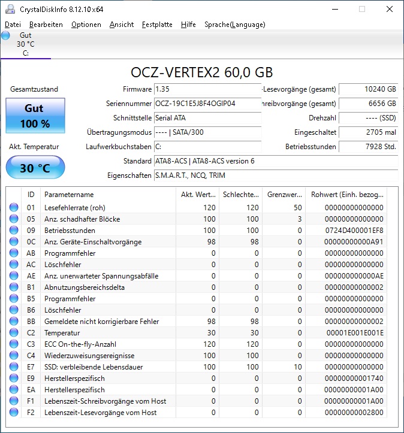Click the Drehzahl value ---- (SSD)
Image resolution: width=404 pixels, height=433 pixels.
point(369,118)
